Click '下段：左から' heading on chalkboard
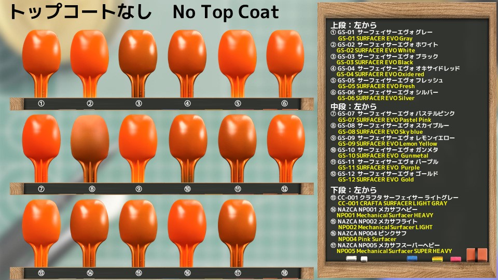 point(353,190)
